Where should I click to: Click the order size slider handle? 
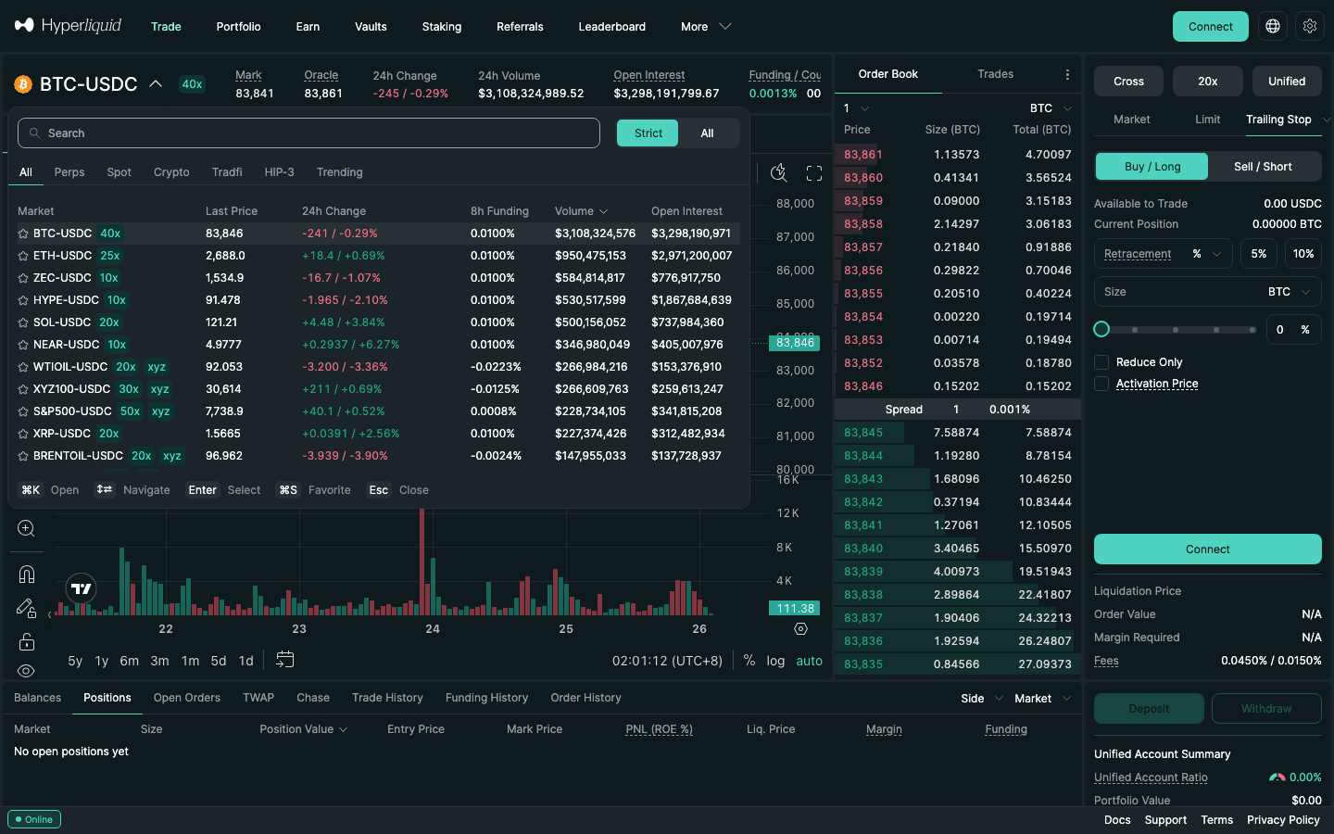[x=1101, y=329]
